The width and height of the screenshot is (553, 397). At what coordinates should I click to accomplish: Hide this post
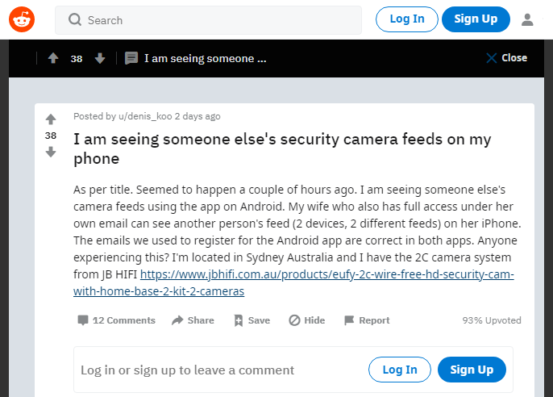307,320
